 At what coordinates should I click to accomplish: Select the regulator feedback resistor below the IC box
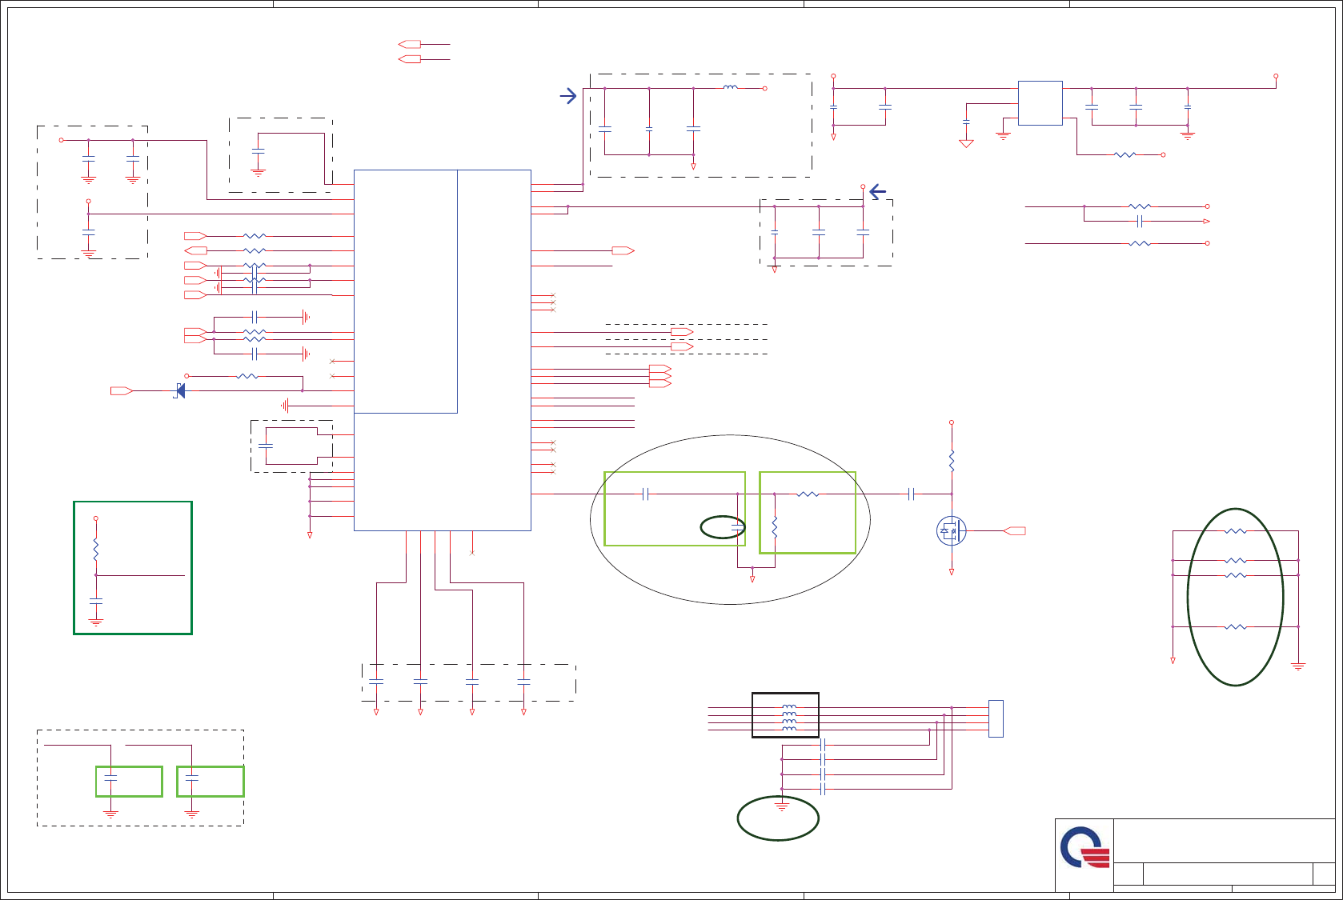click(1125, 154)
